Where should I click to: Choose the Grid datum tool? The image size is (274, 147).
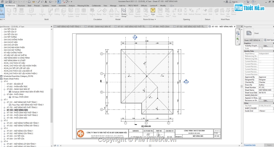pos(210,12)
